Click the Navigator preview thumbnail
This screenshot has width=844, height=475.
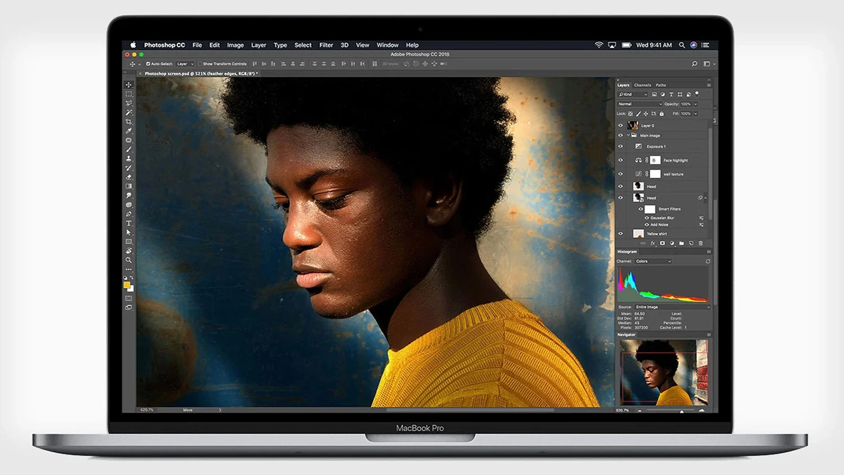(x=664, y=371)
